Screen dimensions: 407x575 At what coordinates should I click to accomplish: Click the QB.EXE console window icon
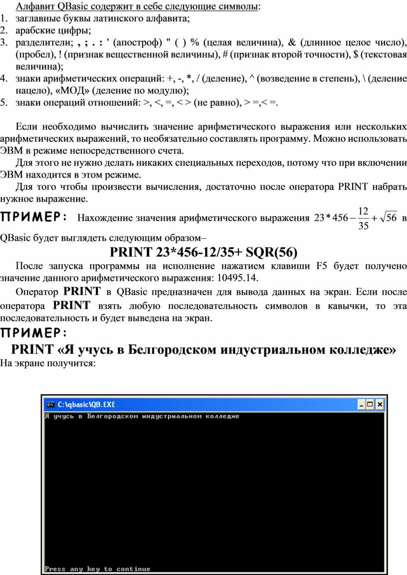(50, 405)
